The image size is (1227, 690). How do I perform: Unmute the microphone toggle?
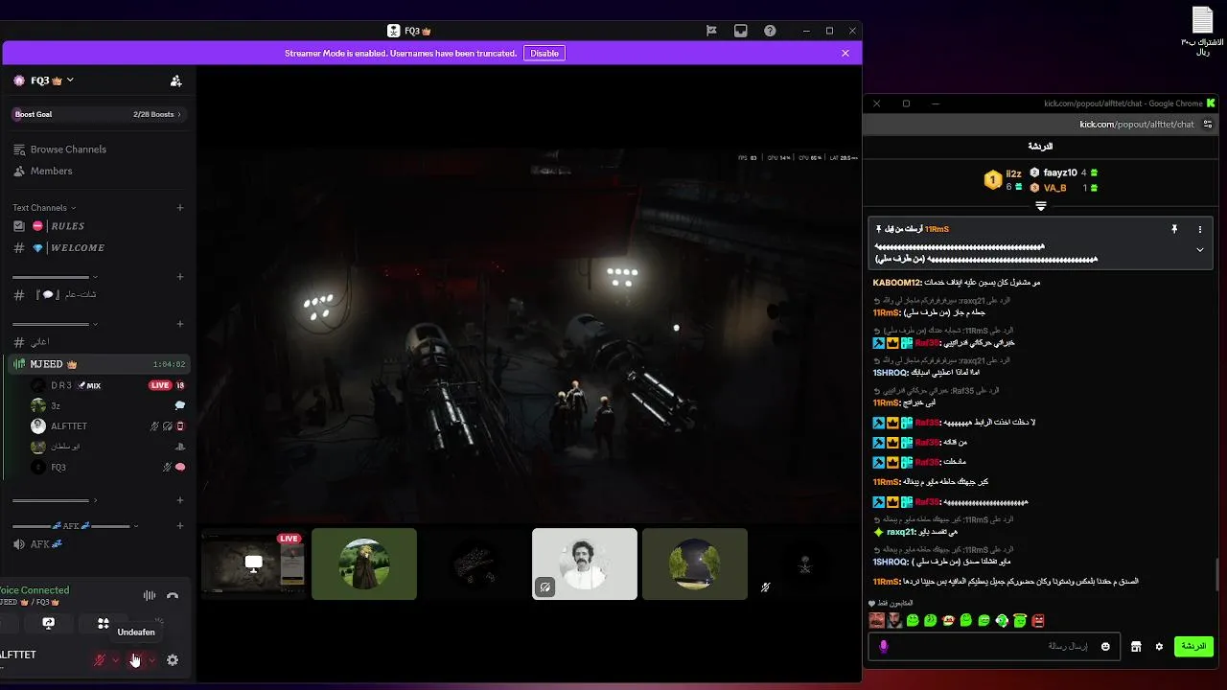point(99,659)
